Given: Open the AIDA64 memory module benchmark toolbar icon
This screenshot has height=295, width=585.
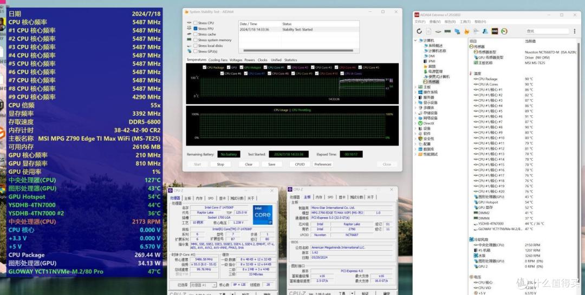Looking at the screenshot, I should point(448,31).
